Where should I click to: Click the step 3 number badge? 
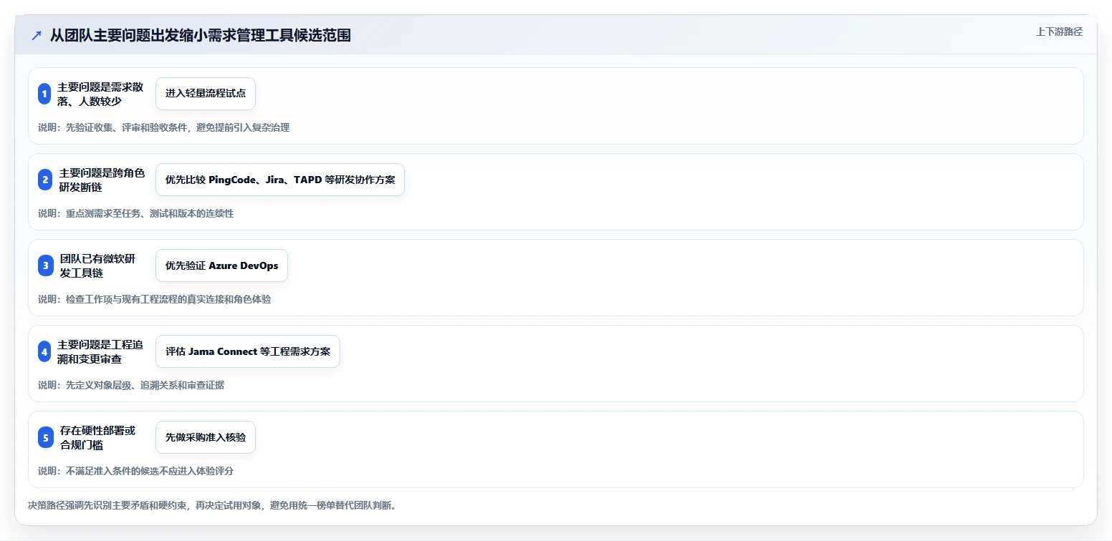(45, 265)
